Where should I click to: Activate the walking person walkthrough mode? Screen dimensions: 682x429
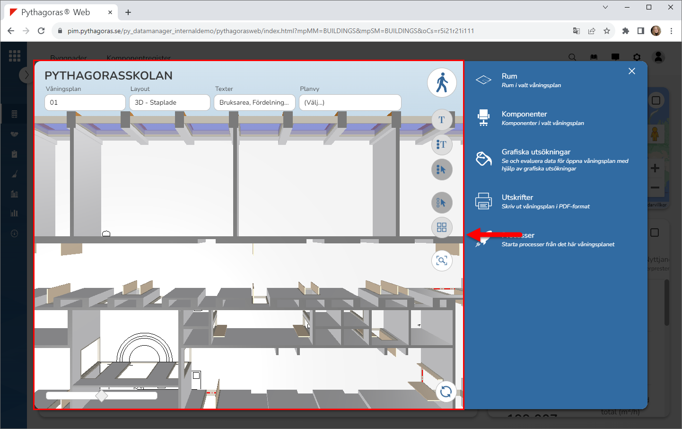pos(442,83)
